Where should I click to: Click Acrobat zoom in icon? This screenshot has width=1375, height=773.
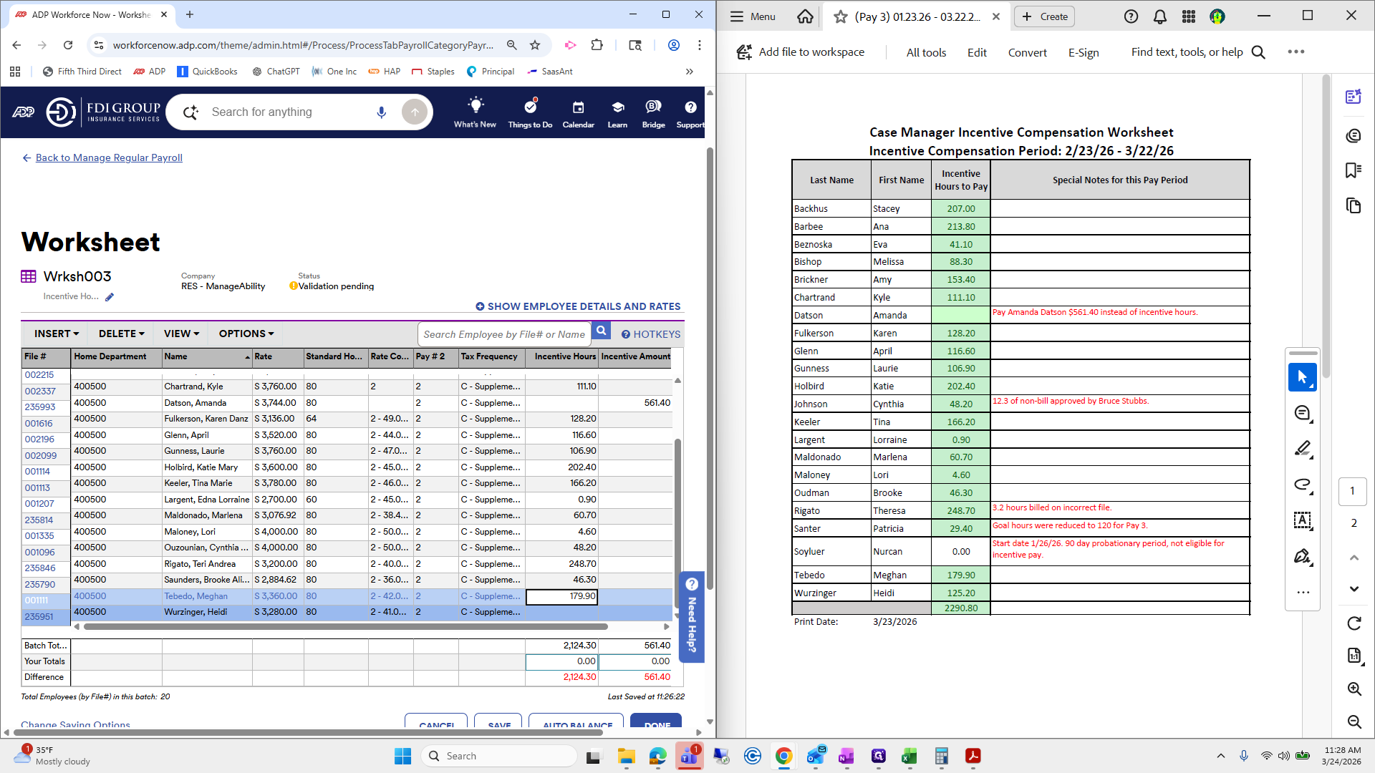[1354, 689]
